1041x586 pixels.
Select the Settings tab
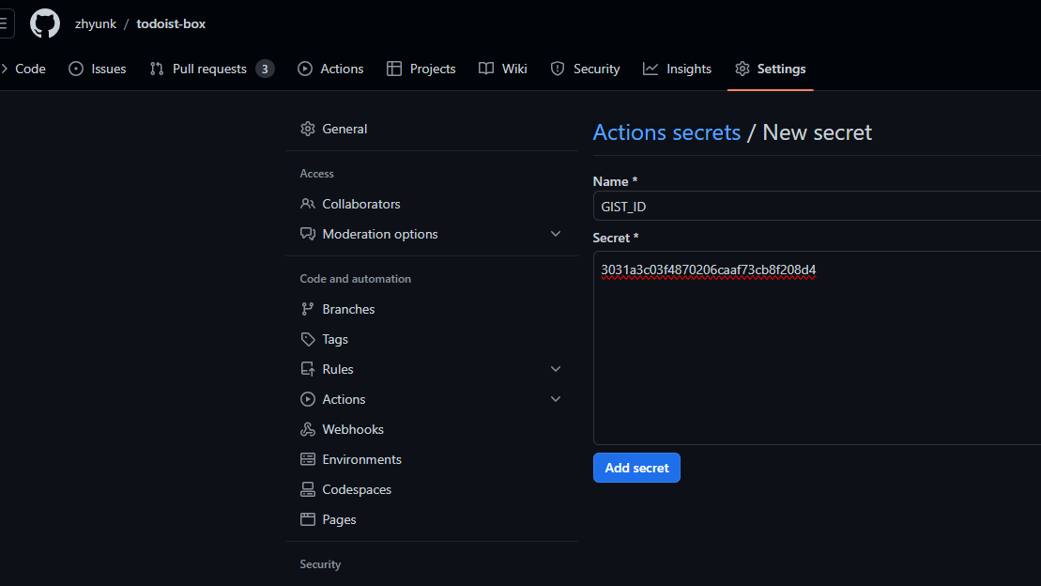tap(770, 69)
